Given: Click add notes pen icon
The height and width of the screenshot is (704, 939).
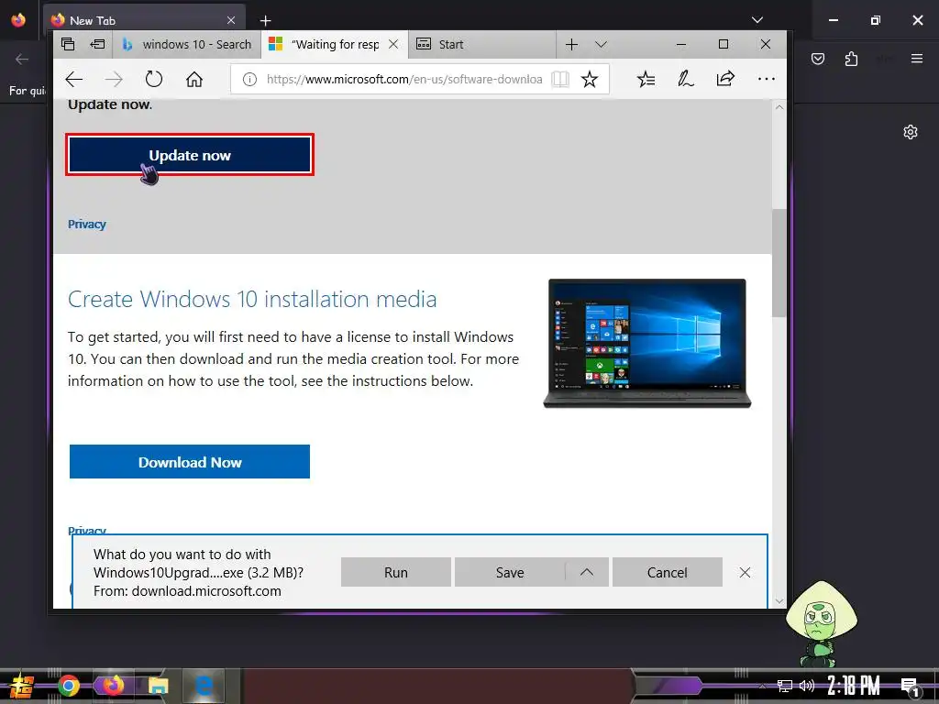Looking at the screenshot, I should coord(686,79).
